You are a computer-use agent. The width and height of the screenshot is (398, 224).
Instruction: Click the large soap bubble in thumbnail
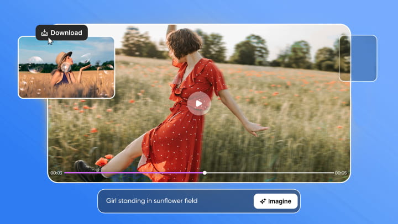36,65
